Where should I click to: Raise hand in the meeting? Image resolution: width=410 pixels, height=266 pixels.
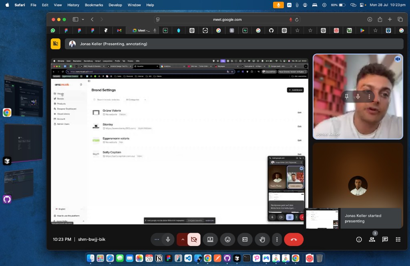coord(262,239)
